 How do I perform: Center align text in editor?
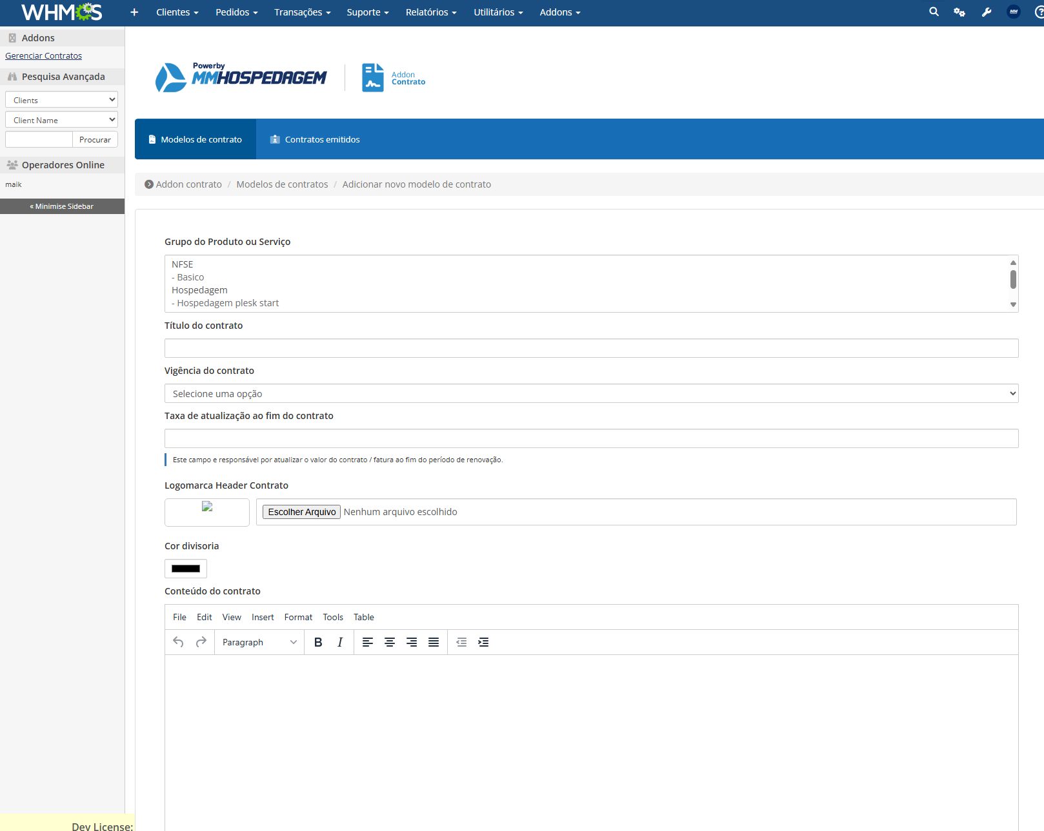[390, 642]
